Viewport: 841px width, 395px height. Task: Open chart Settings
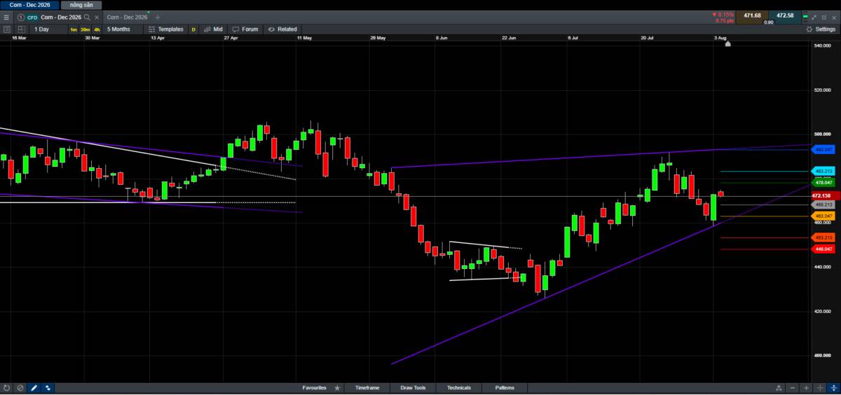821,29
